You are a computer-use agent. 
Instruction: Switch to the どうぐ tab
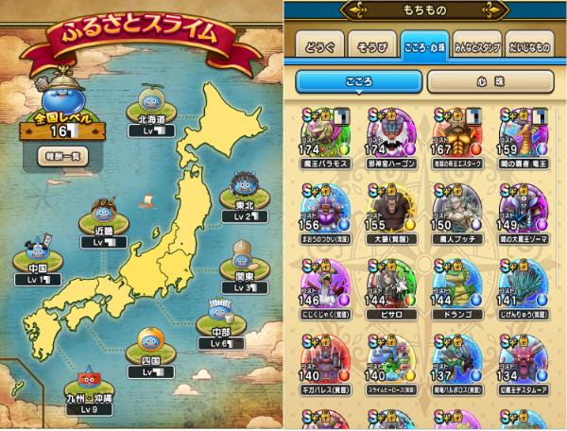(319, 44)
